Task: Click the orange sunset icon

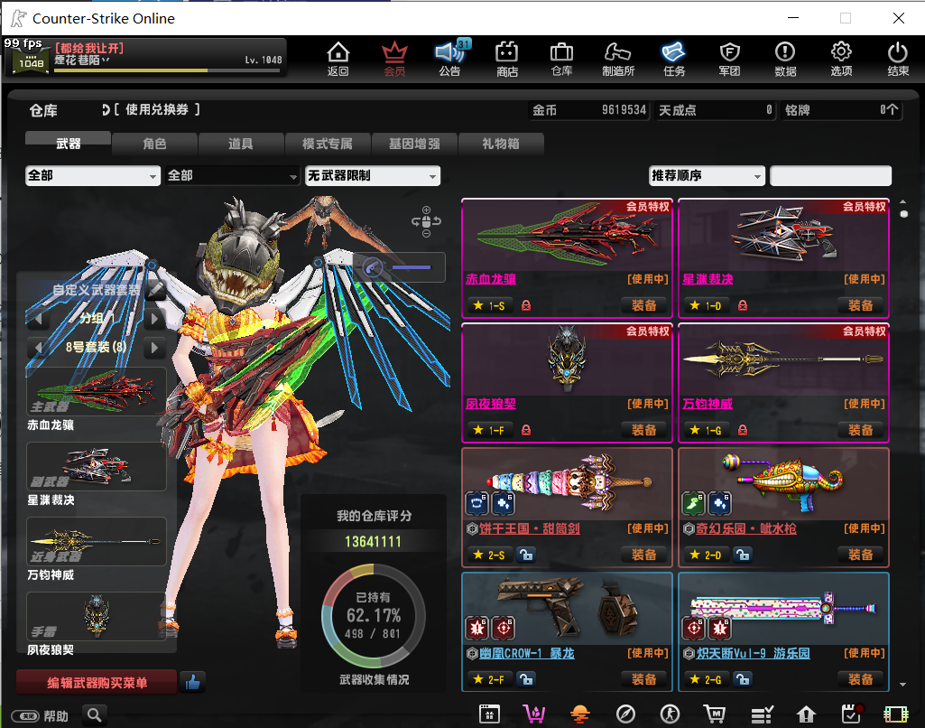Action: (x=580, y=714)
